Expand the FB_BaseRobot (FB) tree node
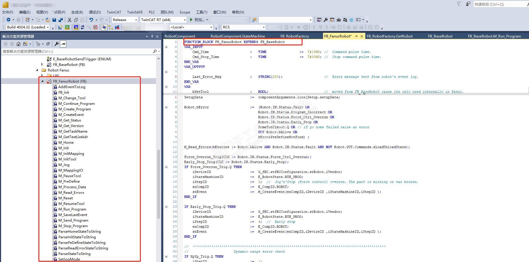Screen dimensions: 529x262 [42, 64]
